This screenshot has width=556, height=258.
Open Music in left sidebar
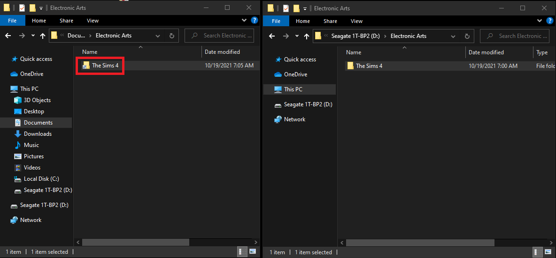31,145
